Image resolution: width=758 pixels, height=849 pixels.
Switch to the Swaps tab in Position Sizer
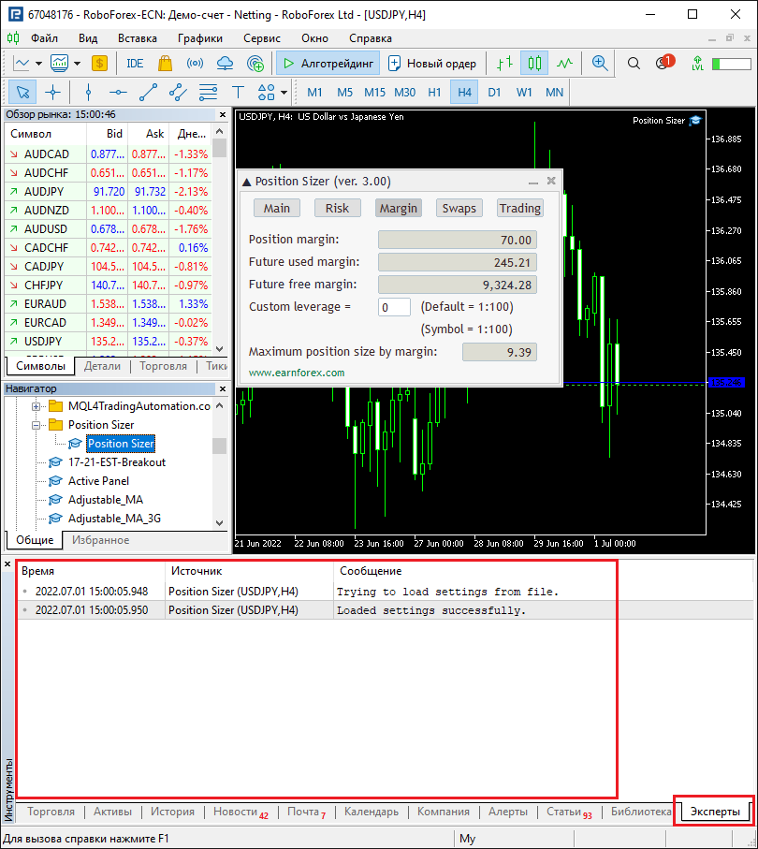459,208
